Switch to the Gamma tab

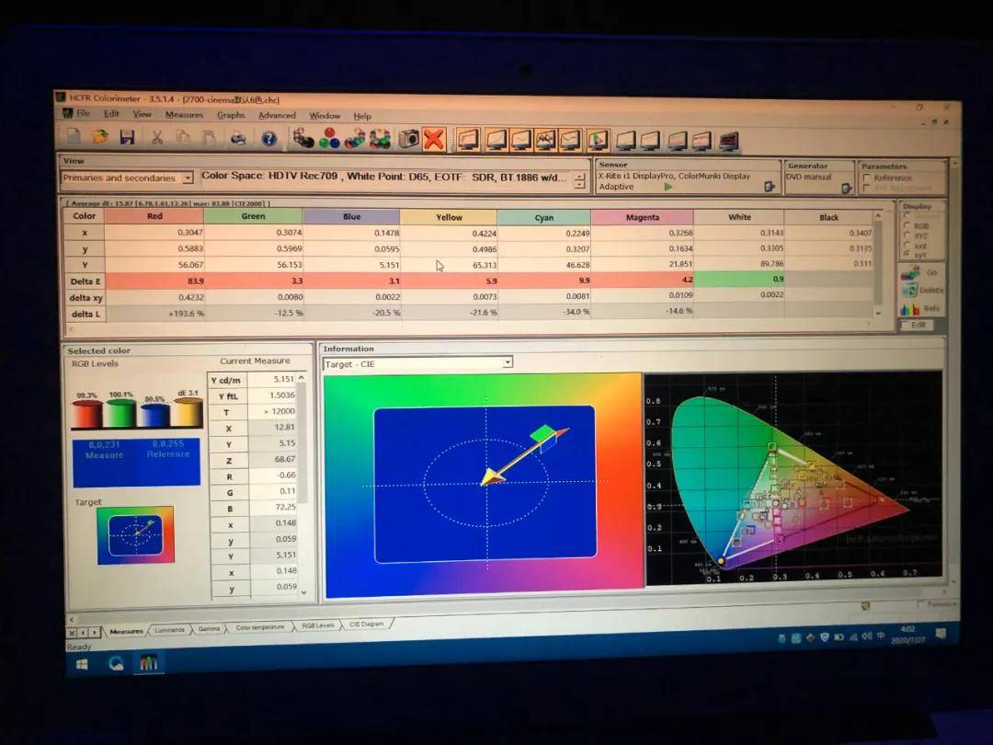point(209,628)
